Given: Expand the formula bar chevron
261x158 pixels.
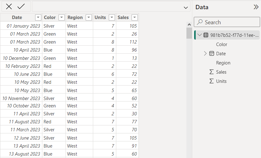Looking at the screenshot, I should click(186, 8).
